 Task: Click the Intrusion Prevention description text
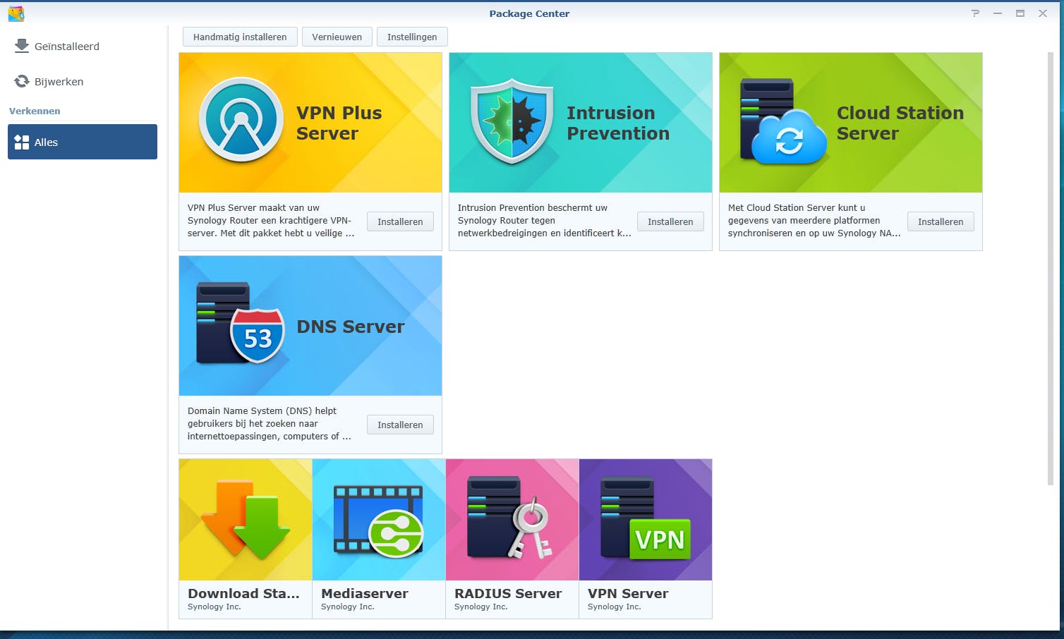[x=544, y=221]
